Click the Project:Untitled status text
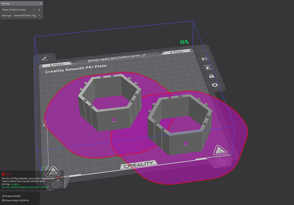The width and height of the screenshot is (294, 205). pos(12,196)
